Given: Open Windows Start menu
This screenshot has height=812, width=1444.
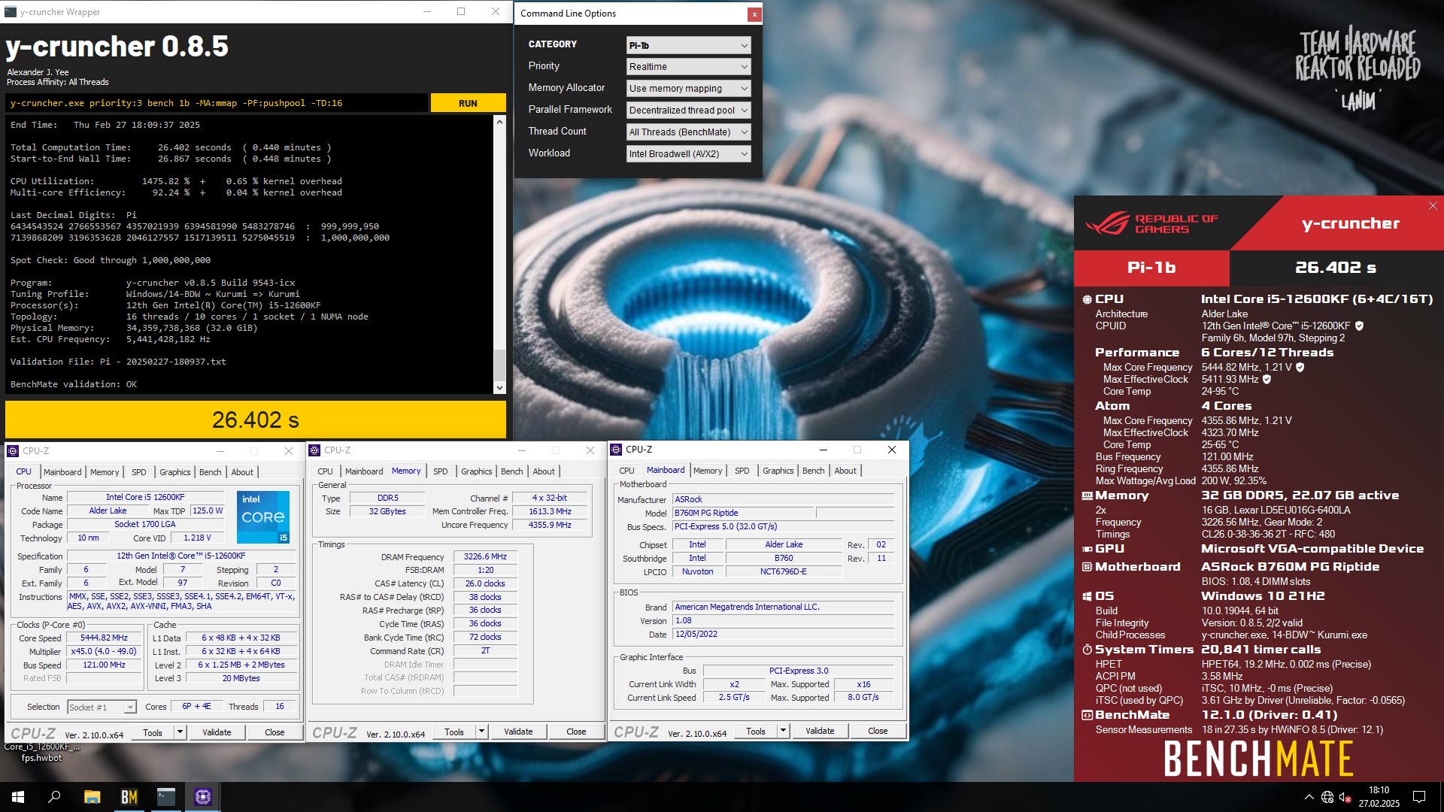Looking at the screenshot, I should coord(18,797).
